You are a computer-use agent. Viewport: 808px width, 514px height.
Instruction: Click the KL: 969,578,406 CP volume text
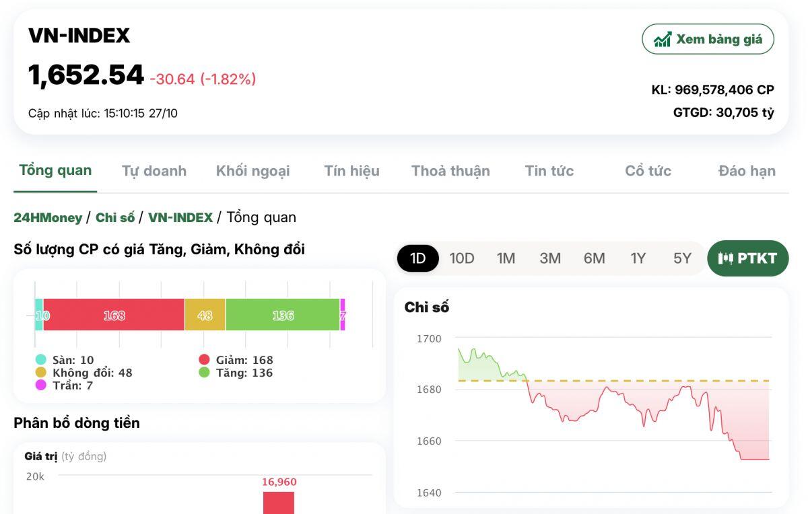point(712,89)
